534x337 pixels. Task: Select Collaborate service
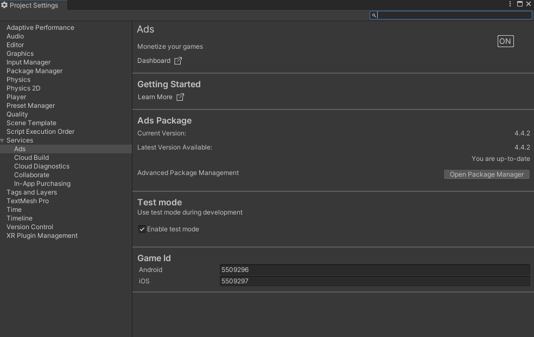point(31,175)
